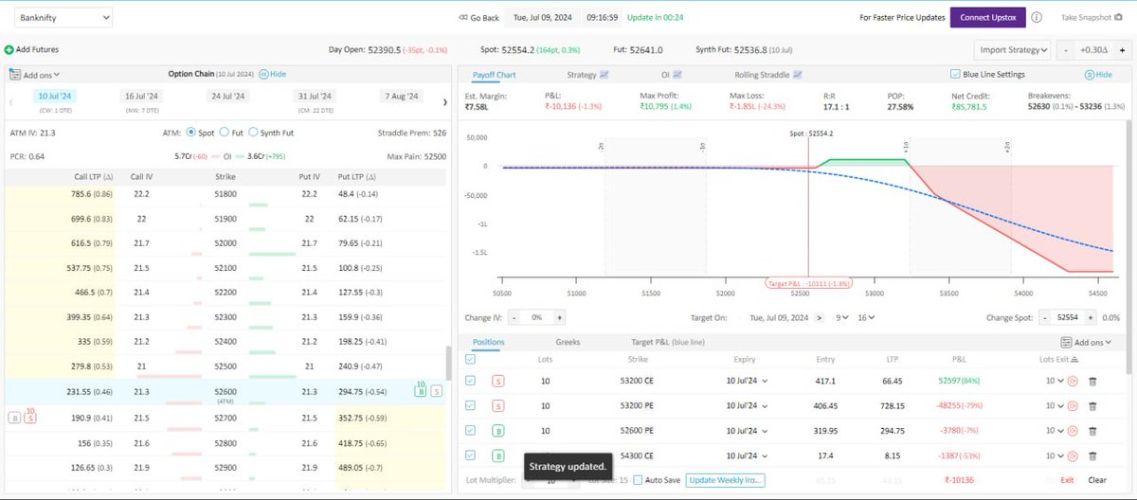
Task: Uncheck the 53200 CE position checkbox
Action: pyautogui.click(x=471, y=381)
